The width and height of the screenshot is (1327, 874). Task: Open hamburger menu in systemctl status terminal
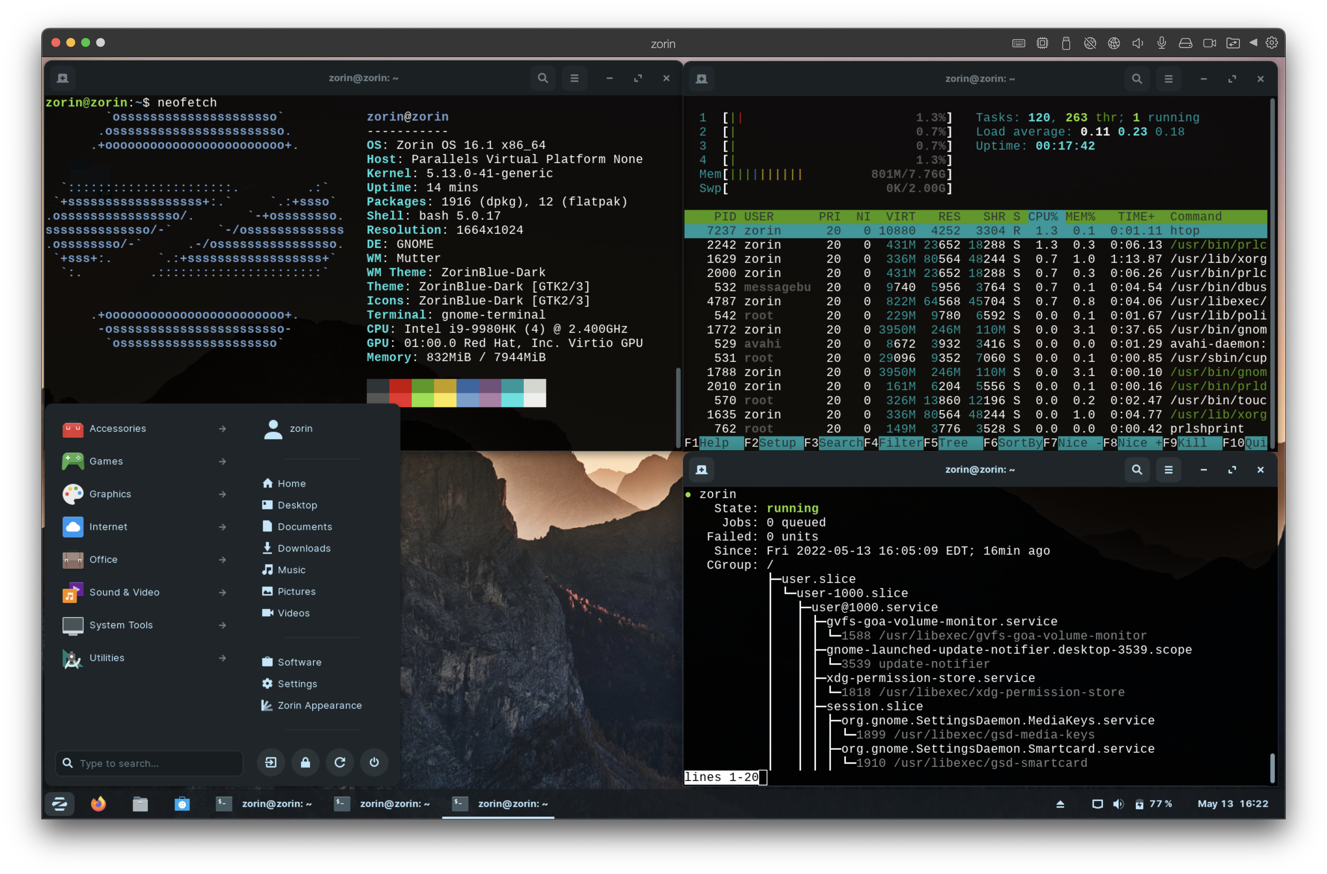[x=1168, y=469]
